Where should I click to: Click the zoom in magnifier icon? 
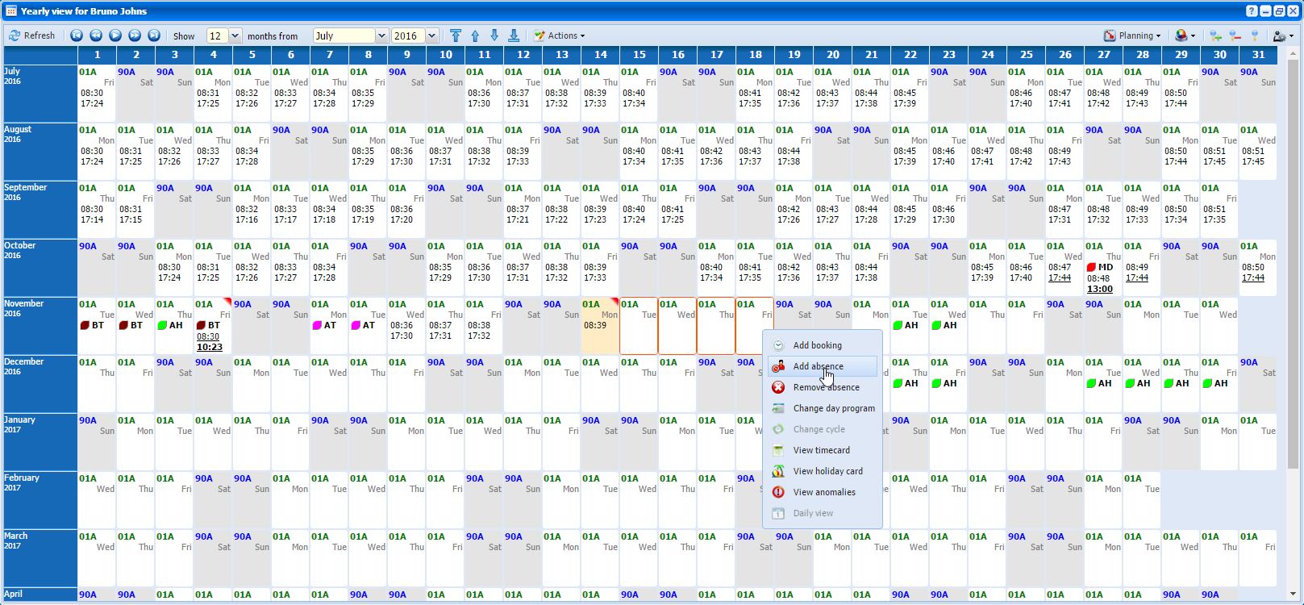point(1215,35)
